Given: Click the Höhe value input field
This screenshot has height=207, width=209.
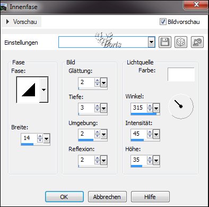Looking at the screenshot, I should click(x=139, y=160).
